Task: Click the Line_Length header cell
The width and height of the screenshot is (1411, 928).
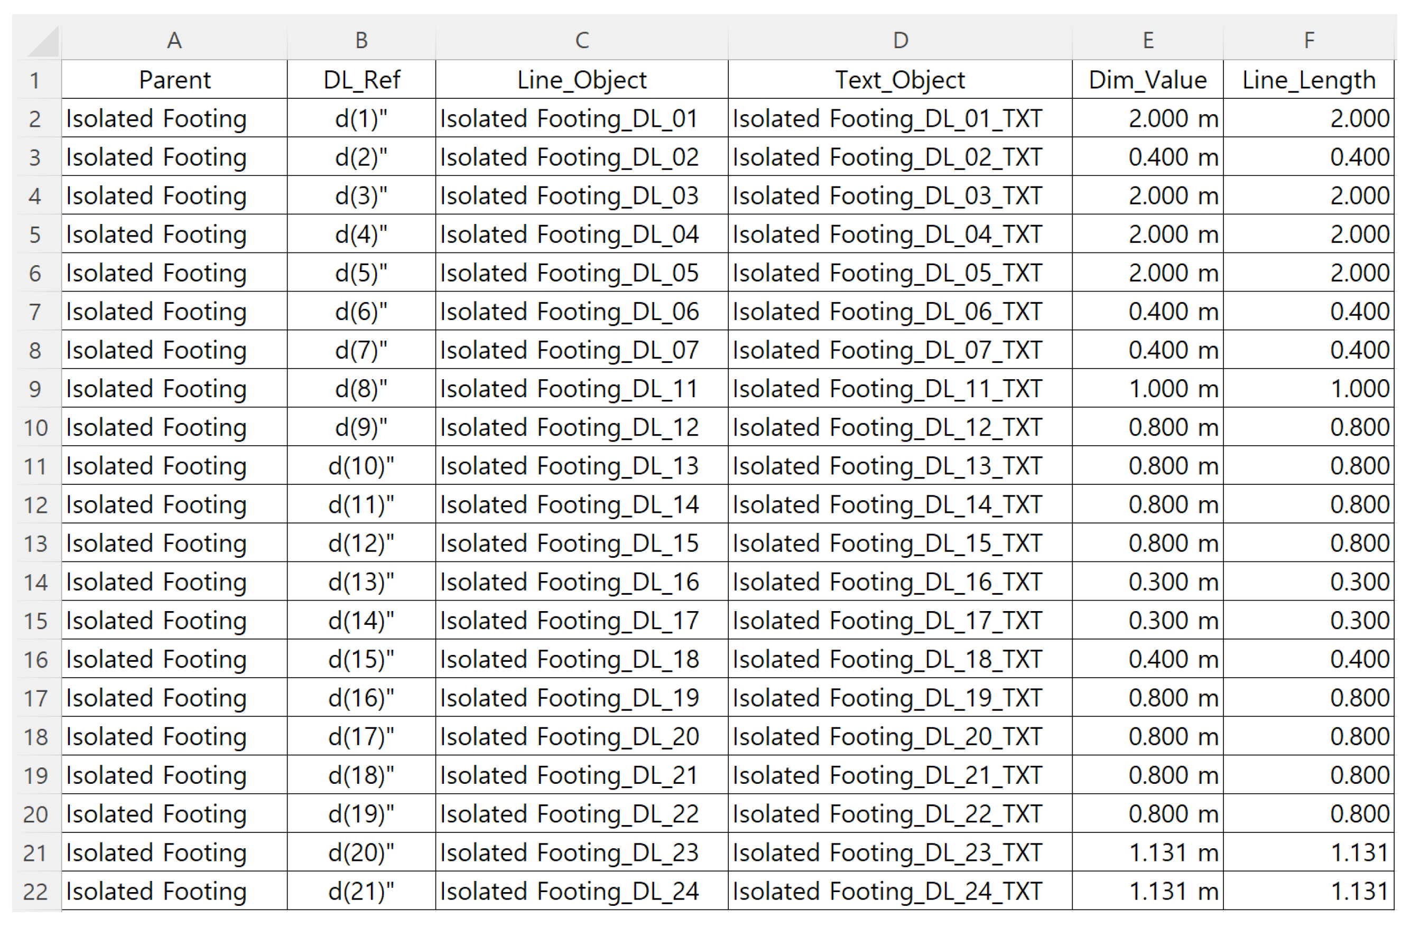Action: click(x=1309, y=80)
